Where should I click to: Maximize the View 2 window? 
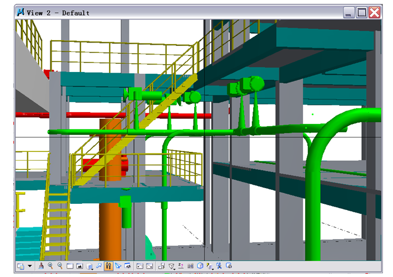(x=362, y=12)
